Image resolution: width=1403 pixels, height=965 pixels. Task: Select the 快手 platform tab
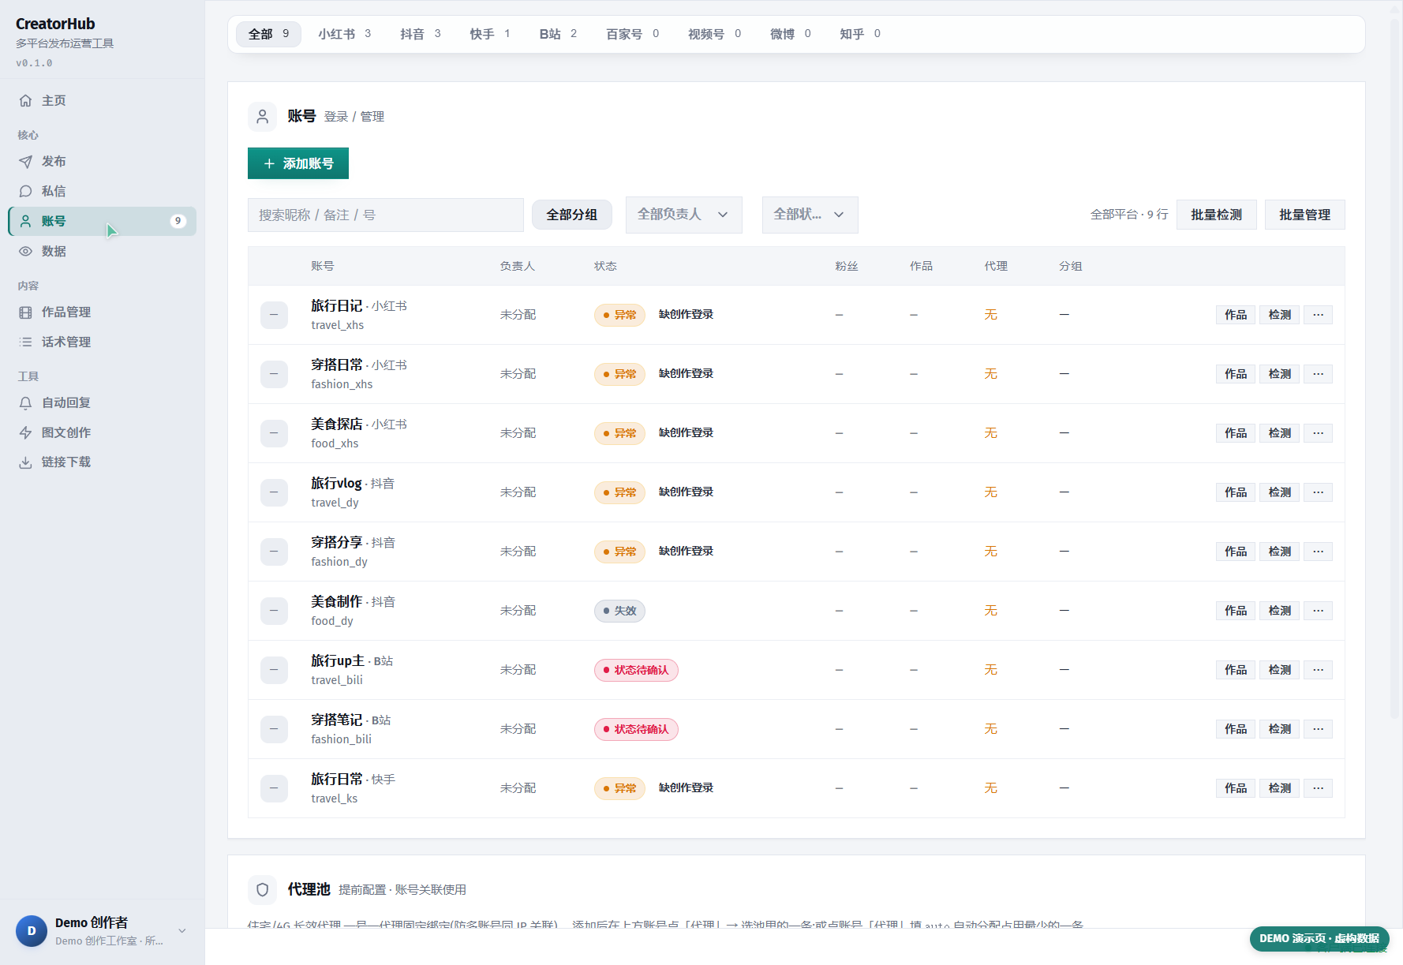click(490, 34)
